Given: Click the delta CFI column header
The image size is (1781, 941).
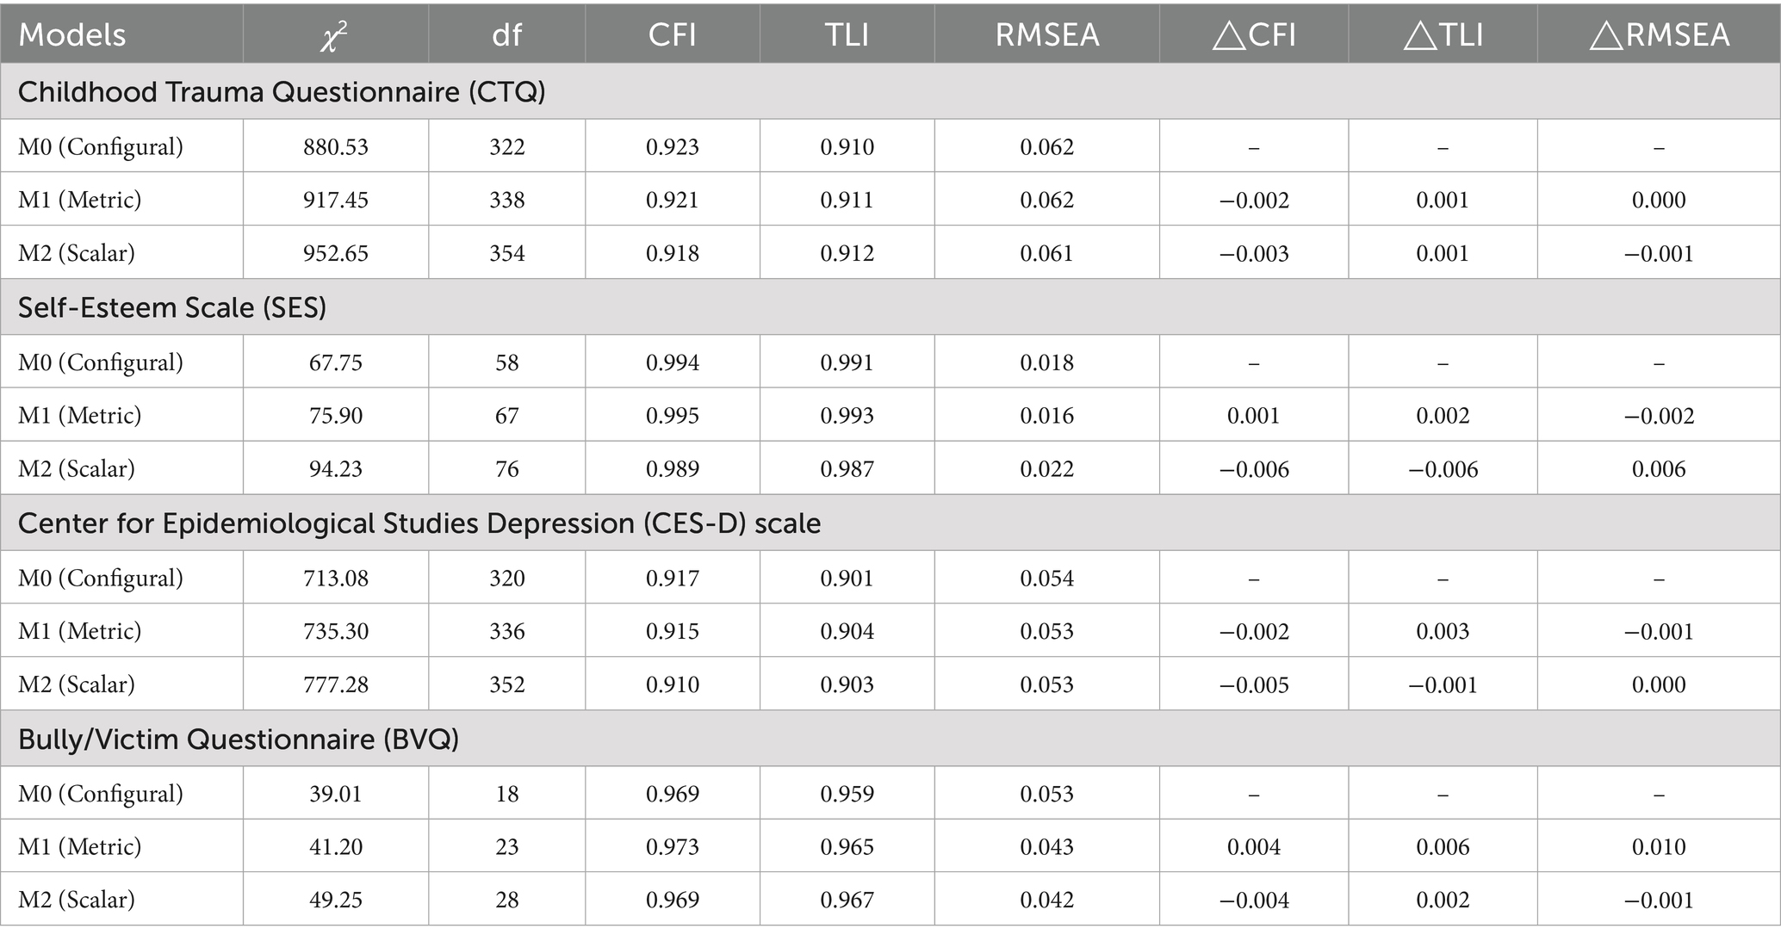Looking at the screenshot, I should [x=1253, y=35].
